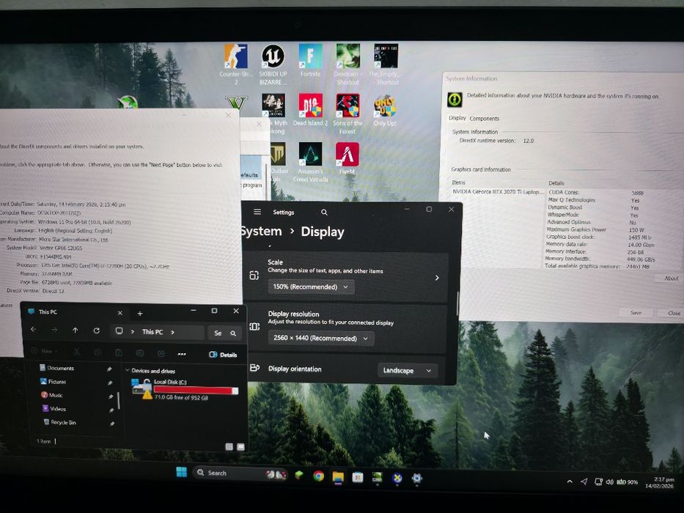Open the NVIDIA Control Panel taskbar icon
Image resolution: width=684 pixels, height=513 pixels.
pyautogui.click(x=377, y=477)
